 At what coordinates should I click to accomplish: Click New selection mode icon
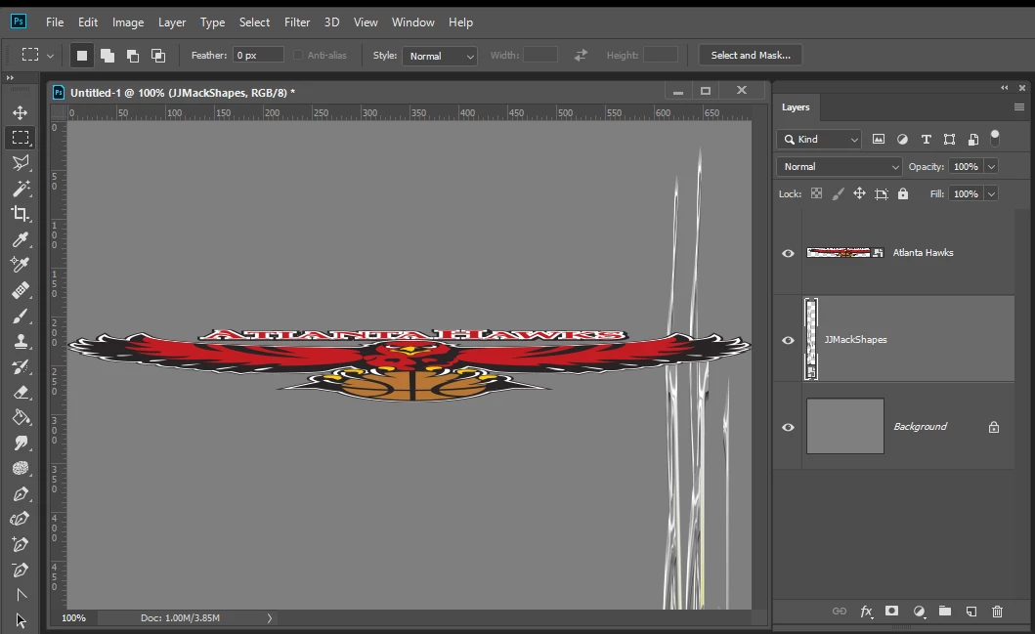tap(82, 56)
